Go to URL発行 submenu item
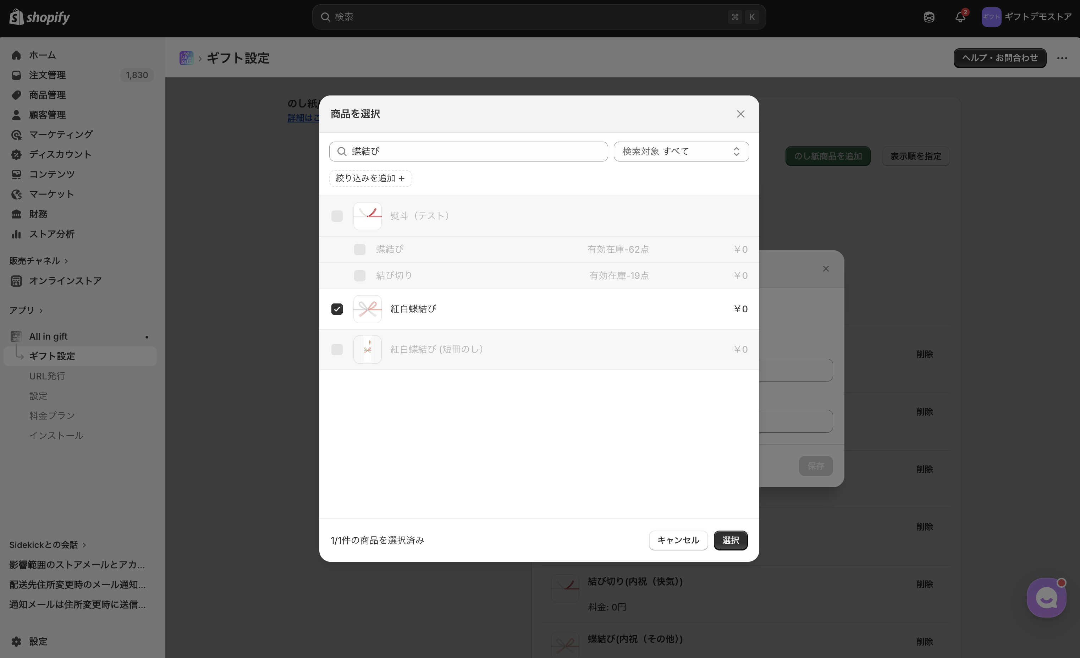The width and height of the screenshot is (1080, 658). [x=47, y=376]
